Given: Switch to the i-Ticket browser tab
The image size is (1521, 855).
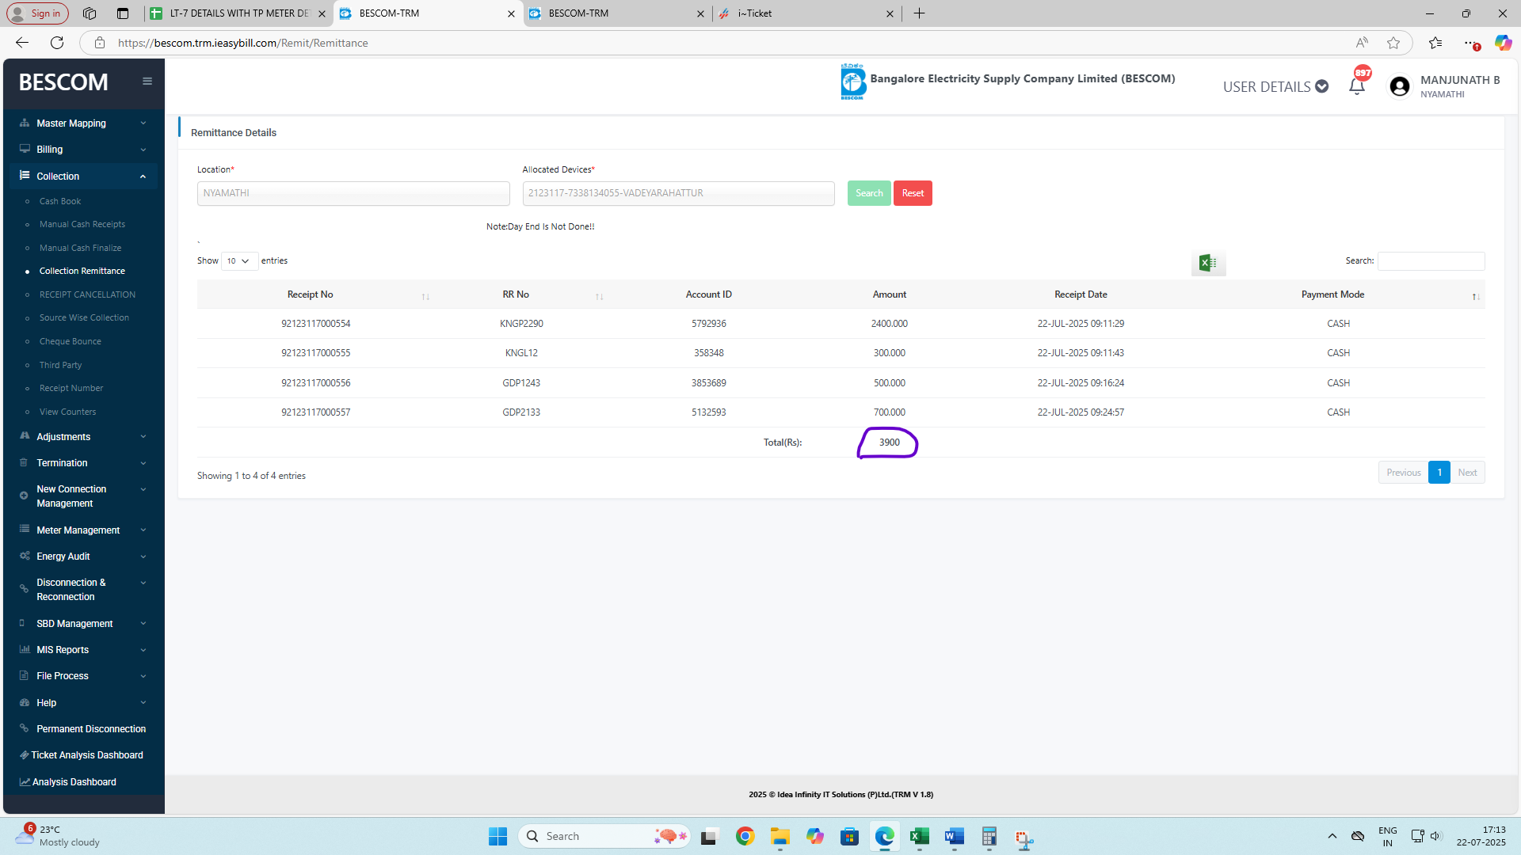Looking at the screenshot, I should pyautogui.click(x=806, y=13).
